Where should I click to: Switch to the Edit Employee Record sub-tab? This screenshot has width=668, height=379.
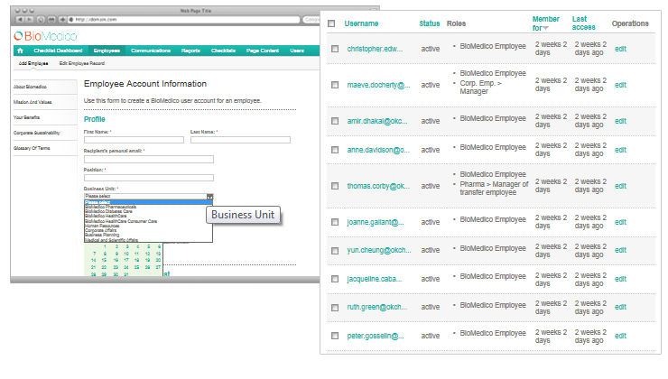[82, 63]
